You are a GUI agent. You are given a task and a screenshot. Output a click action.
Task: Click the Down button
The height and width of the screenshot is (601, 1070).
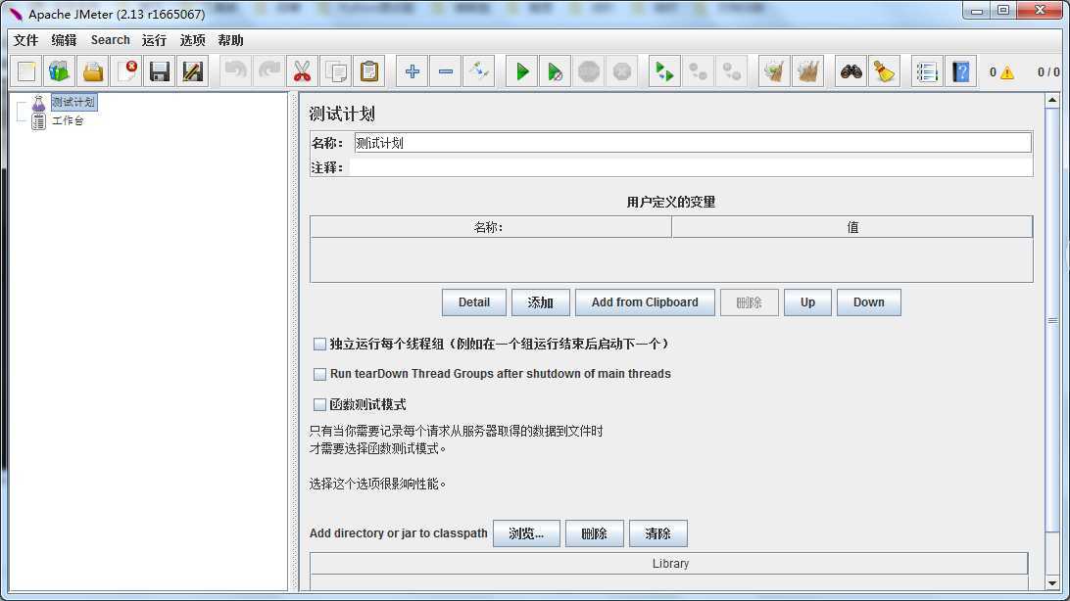click(869, 302)
